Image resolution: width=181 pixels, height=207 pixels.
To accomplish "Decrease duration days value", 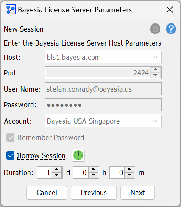I will (57, 175).
